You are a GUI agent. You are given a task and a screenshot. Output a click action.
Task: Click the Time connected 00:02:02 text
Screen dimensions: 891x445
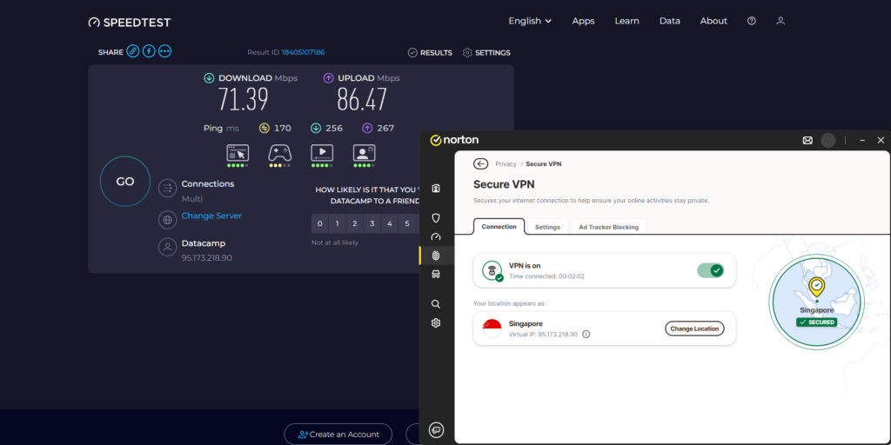[x=546, y=276]
